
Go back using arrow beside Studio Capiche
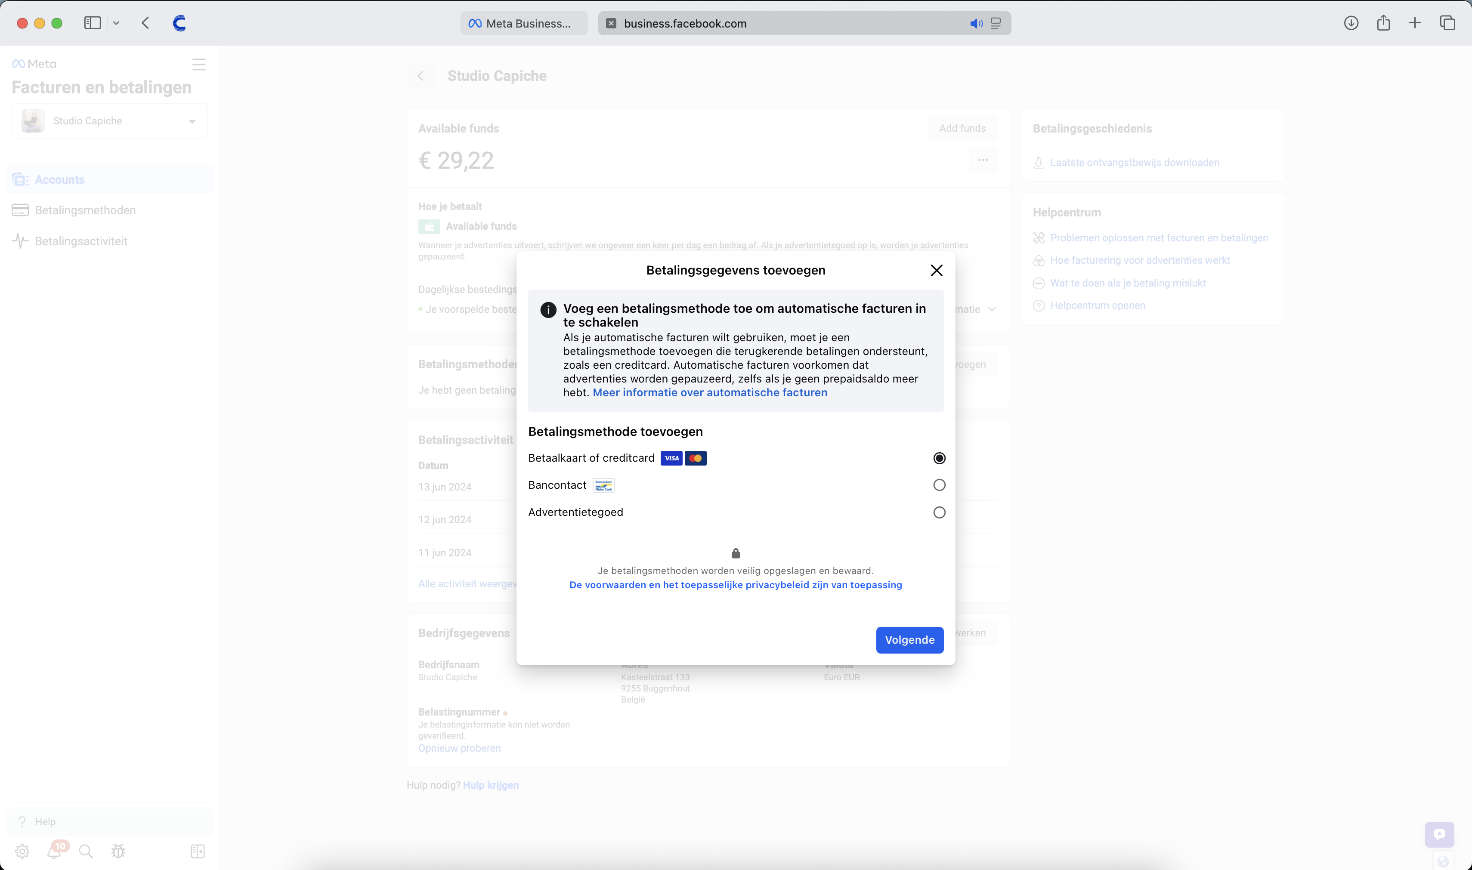(421, 76)
